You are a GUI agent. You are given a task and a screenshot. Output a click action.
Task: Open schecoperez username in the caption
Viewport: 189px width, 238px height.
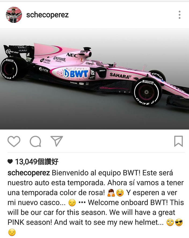point(29,173)
